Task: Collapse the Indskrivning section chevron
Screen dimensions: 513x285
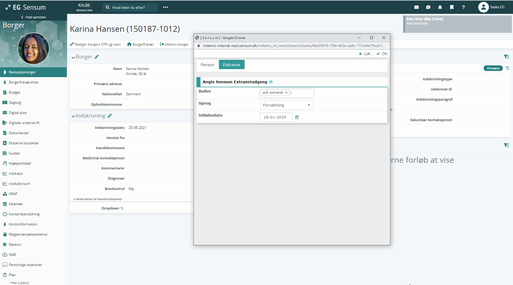Action: (73, 116)
